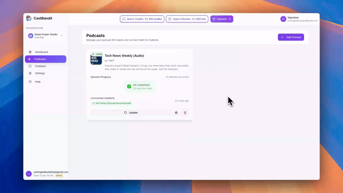
Task: Open the Tech News Episode Recommender chatbot tag
Action: pyautogui.click(x=112, y=103)
